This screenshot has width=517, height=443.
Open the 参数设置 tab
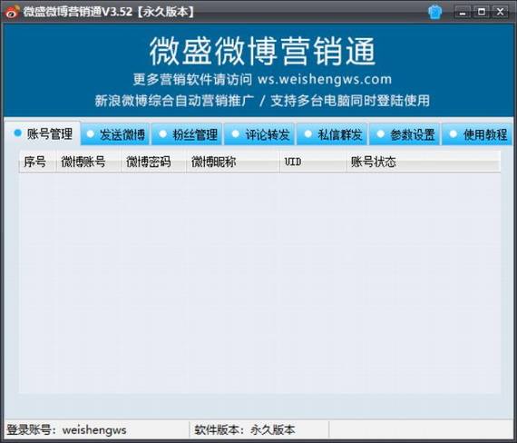click(x=405, y=134)
